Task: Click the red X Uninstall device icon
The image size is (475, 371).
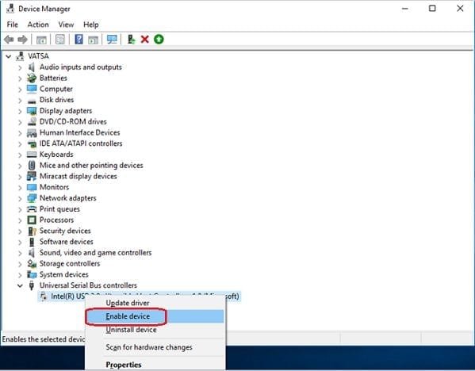Action: (x=145, y=40)
